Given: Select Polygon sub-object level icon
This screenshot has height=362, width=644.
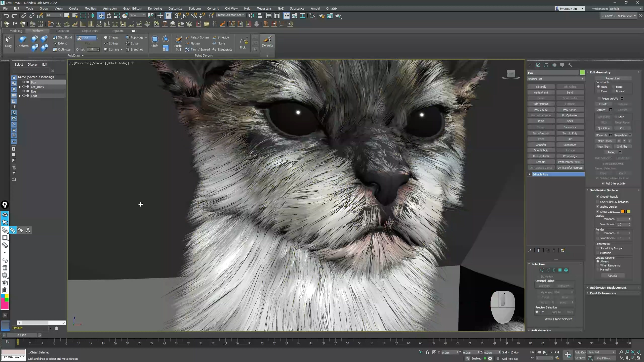Looking at the screenshot, I should point(560,270).
